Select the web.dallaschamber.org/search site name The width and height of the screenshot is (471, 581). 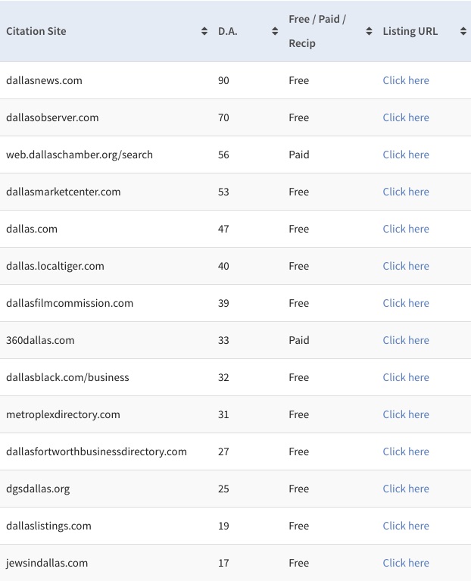click(x=80, y=155)
